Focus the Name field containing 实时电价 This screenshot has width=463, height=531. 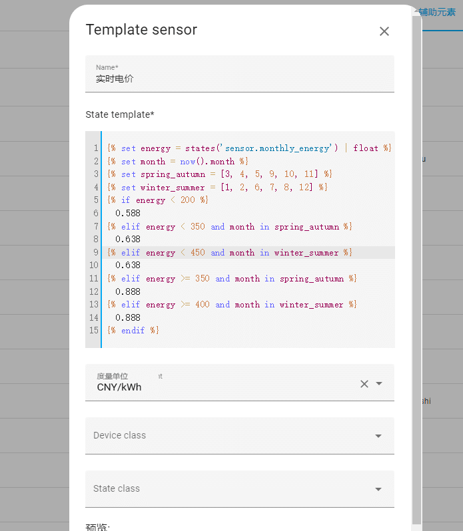pos(239,79)
